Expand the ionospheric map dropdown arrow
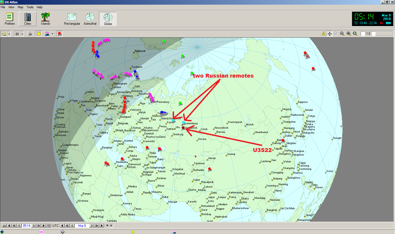The width and height of the screenshot is (395, 234). click(52, 34)
